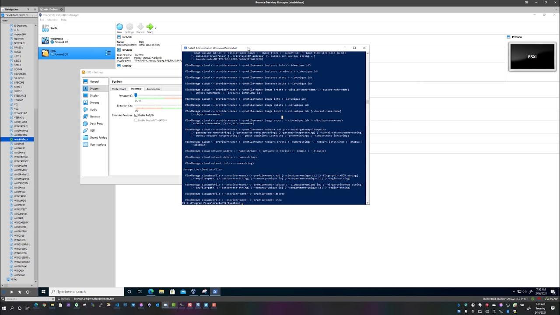This screenshot has width=560, height=315.
Task: Select Gitlab entry in Navigation
Action: coord(14,279)
